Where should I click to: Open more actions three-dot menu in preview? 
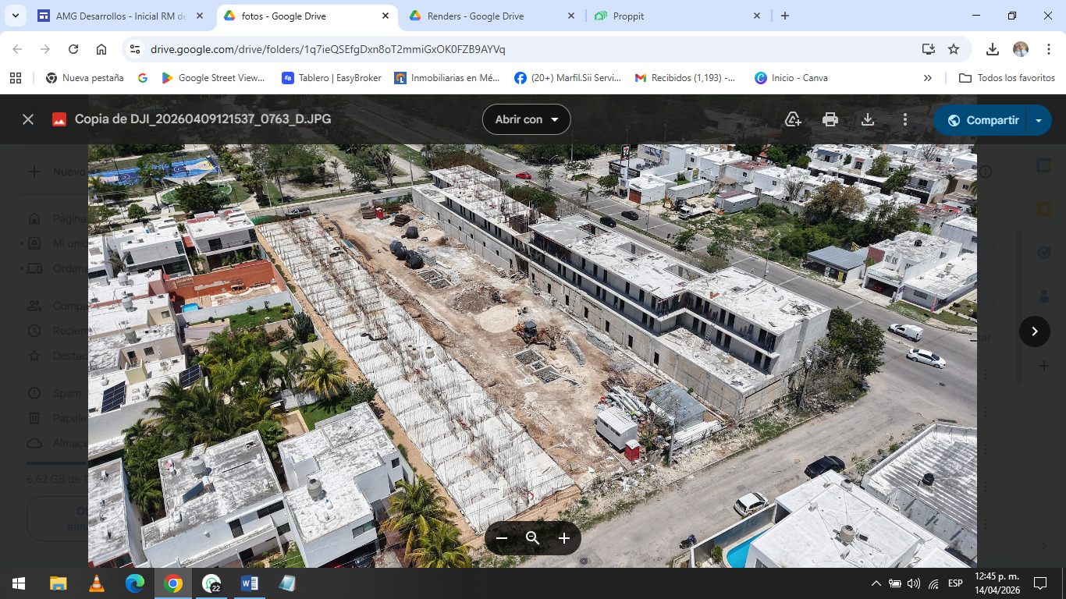tap(905, 119)
